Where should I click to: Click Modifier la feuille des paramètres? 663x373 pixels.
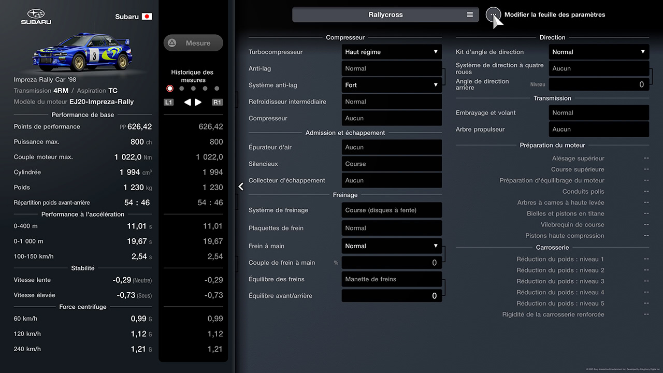click(554, 15)
